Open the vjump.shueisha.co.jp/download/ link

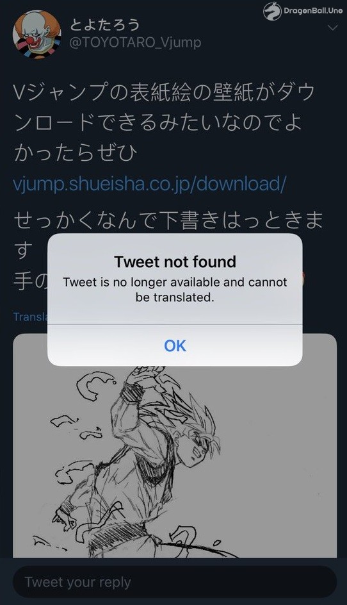coord(150,184)
